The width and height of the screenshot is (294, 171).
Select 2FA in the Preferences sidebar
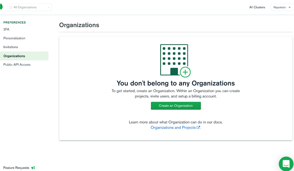pyautogui.click(x=6, y=29)
